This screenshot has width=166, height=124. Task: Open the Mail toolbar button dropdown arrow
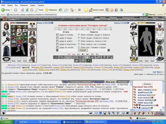[68, 10]
